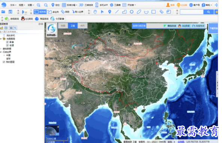Select the circle drawing tool
This screenshot has height=143, width=222.
pyautogui.click(x=132, y=12)
